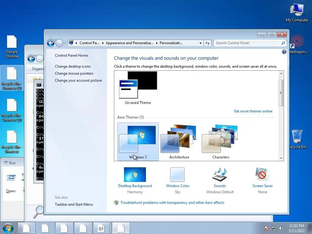Click Personalization breadcrumb segment

click(x=171, y=43)
